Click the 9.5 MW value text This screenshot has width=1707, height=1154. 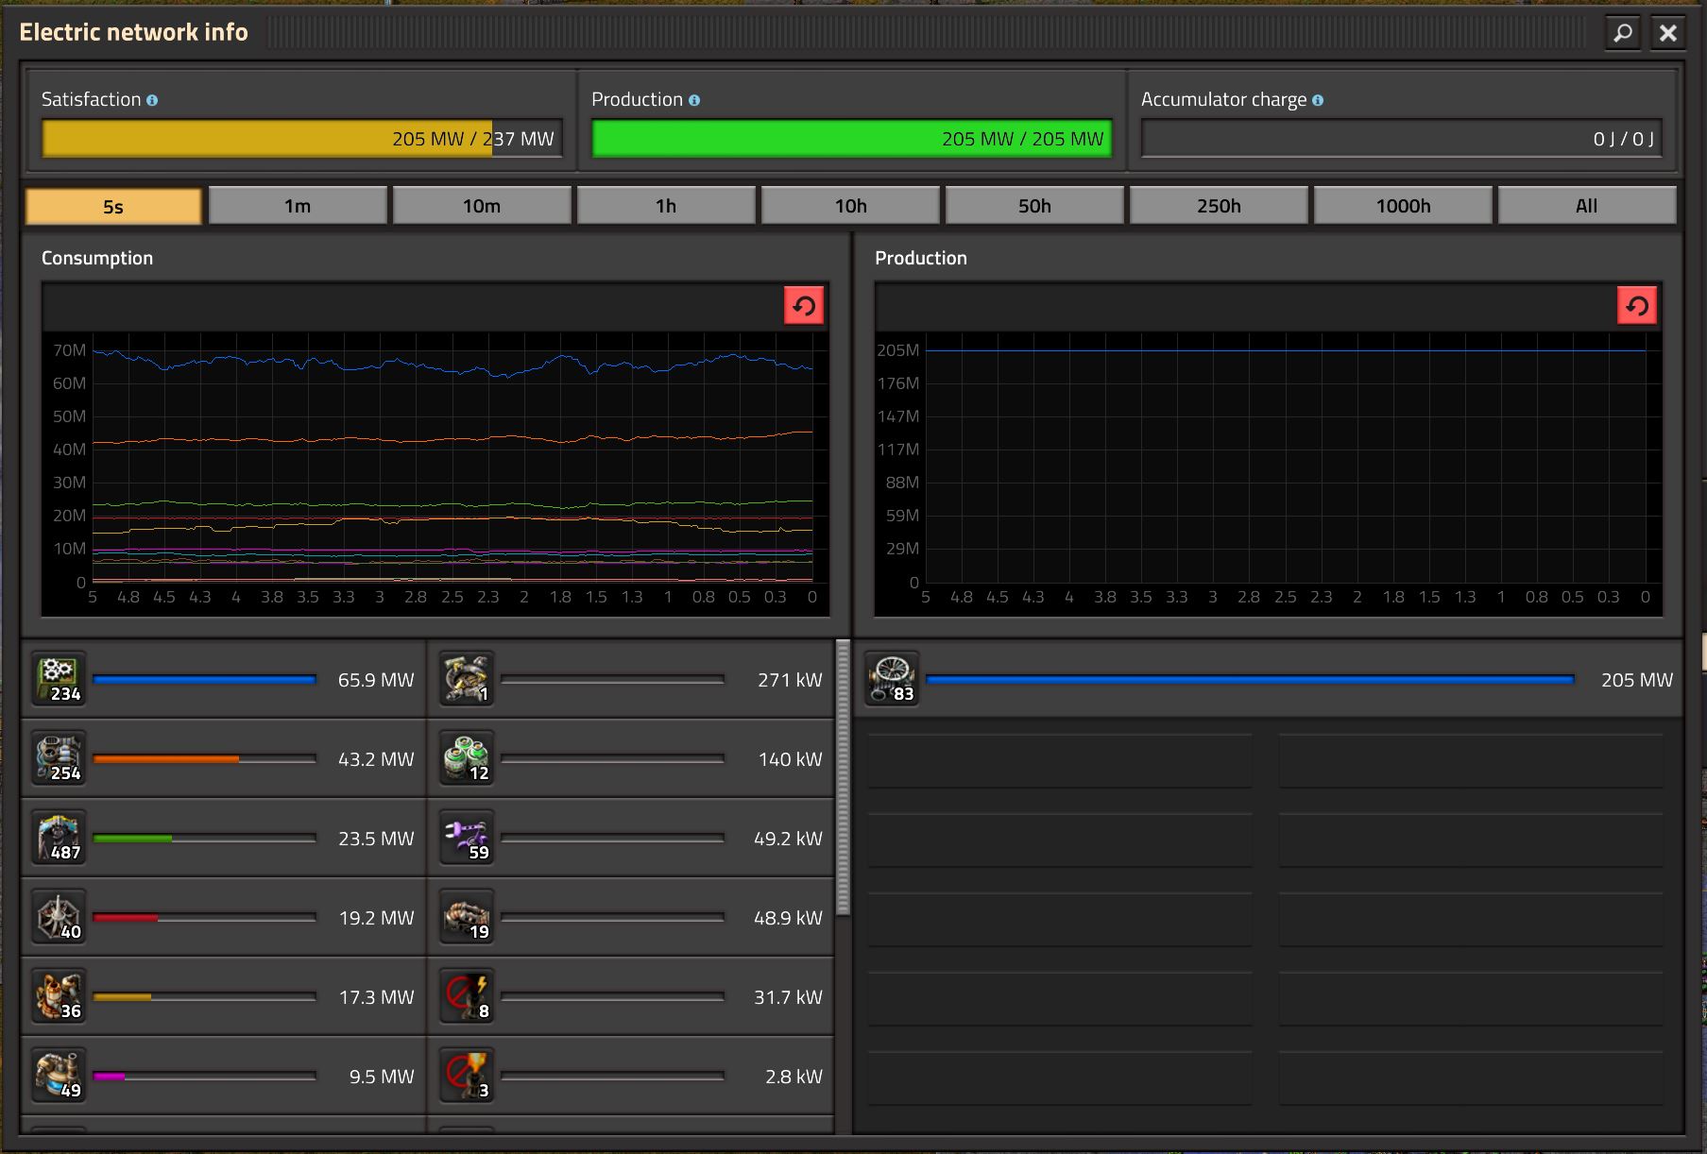382,1077
